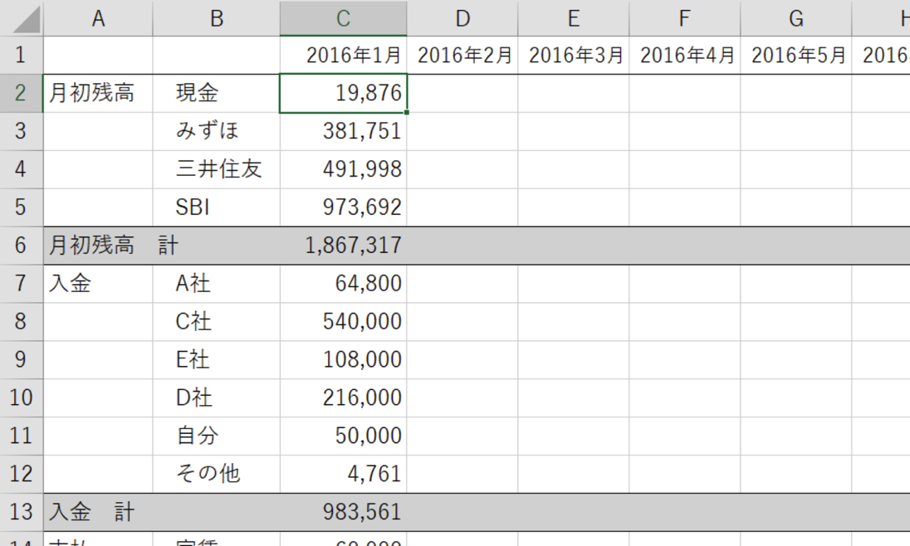Click cell containing 2016年2月
The height and width of the screenshot is (546, 910).
tap(462, 55)
